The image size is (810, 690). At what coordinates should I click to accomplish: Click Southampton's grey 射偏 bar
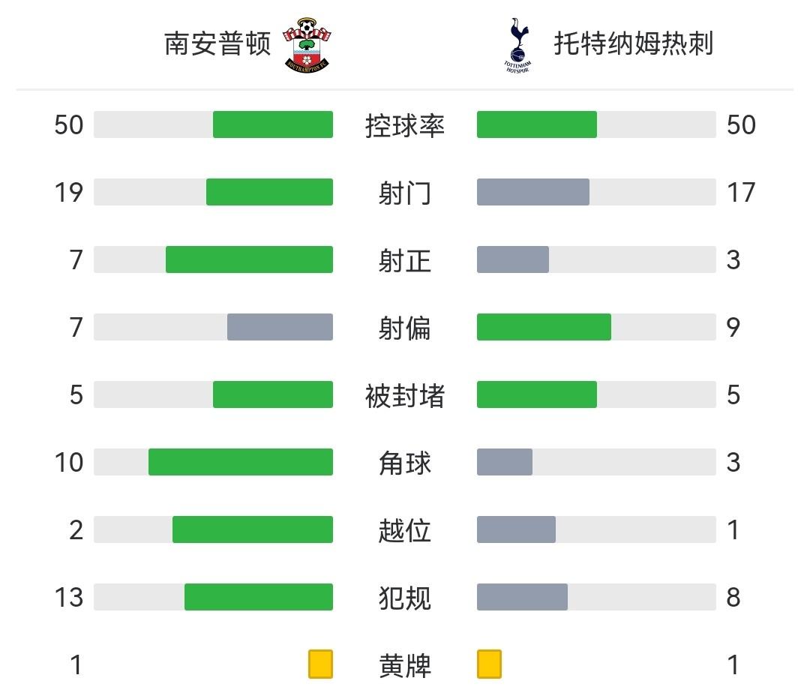tap(280, 327)
